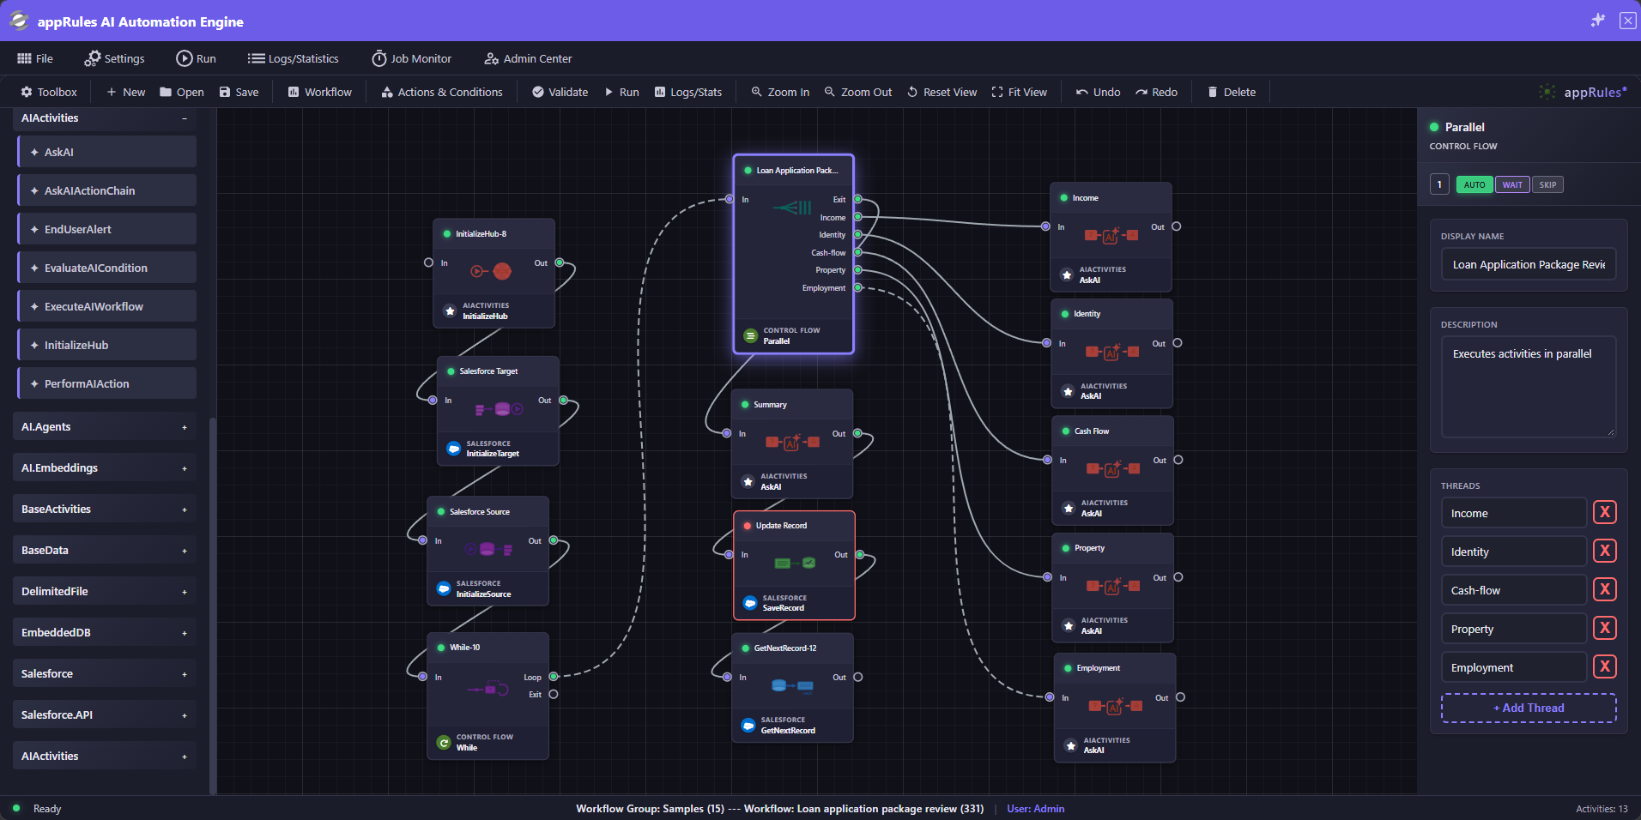This screenshot has width=1641, height=820.
Task: Click the Workflow toolbar button
Action: [x=319, y=92]
